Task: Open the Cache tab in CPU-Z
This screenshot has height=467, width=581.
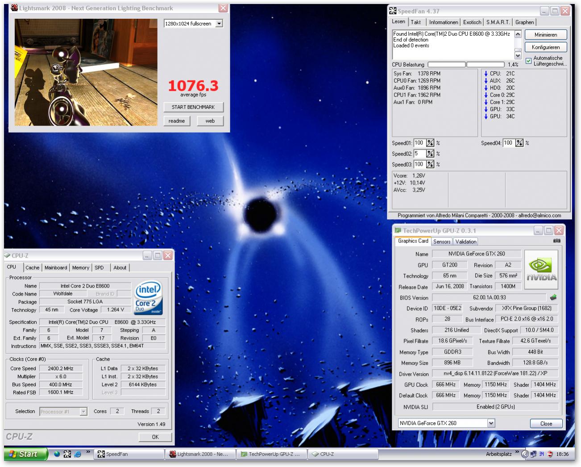Action: pos(32,267)
